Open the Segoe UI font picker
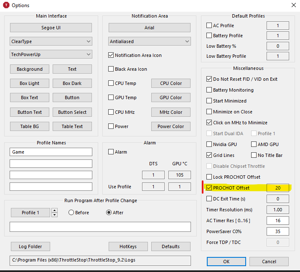Screen dimensions: 300x272 coord(51,28)
